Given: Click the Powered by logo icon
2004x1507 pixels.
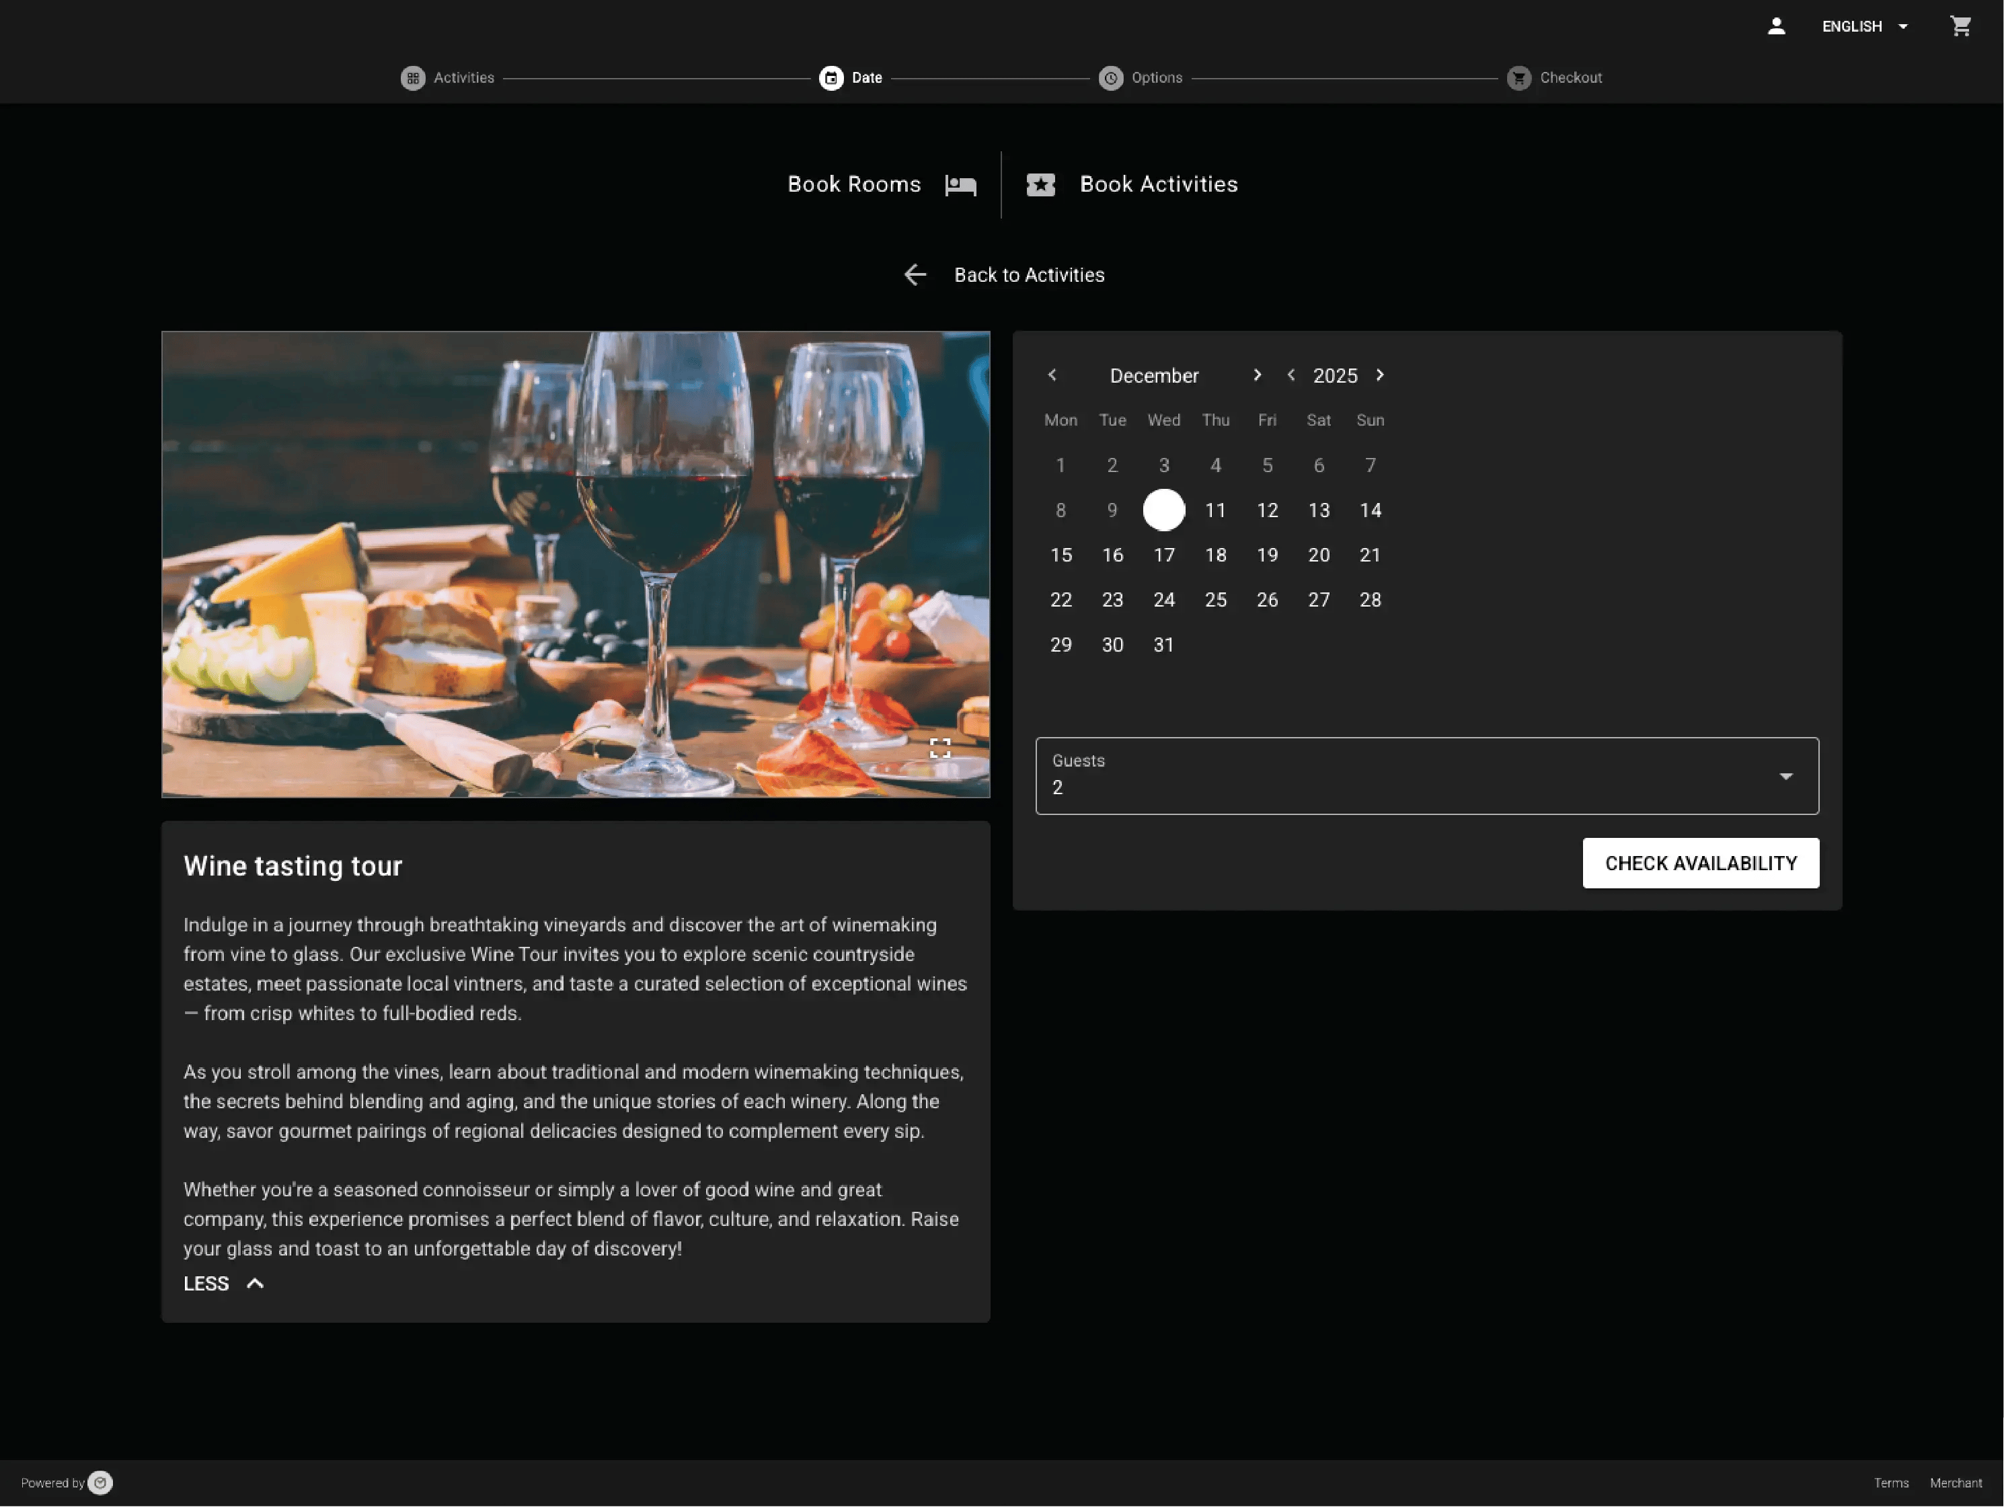Looking at the screenshot, I should (101, 1483).
